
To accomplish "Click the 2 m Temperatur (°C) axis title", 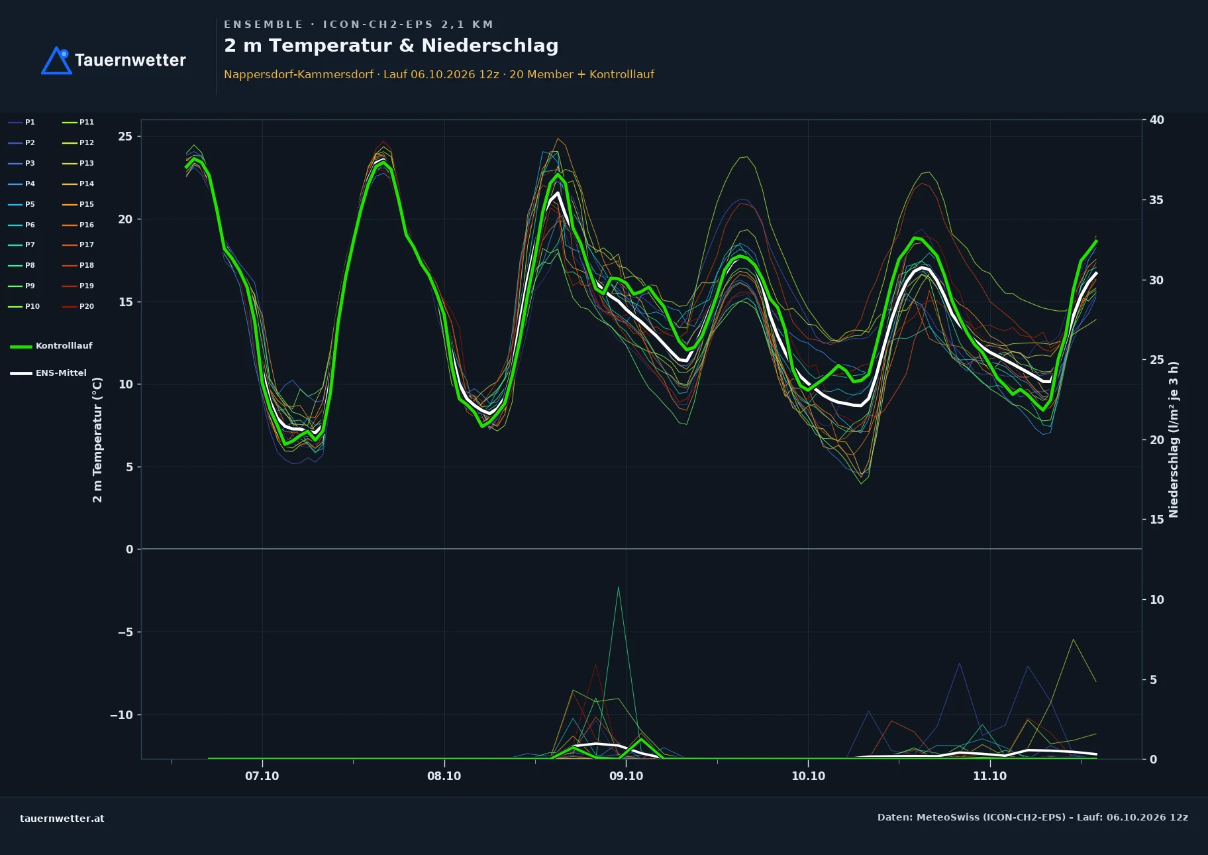I will [x=97, y=439].
